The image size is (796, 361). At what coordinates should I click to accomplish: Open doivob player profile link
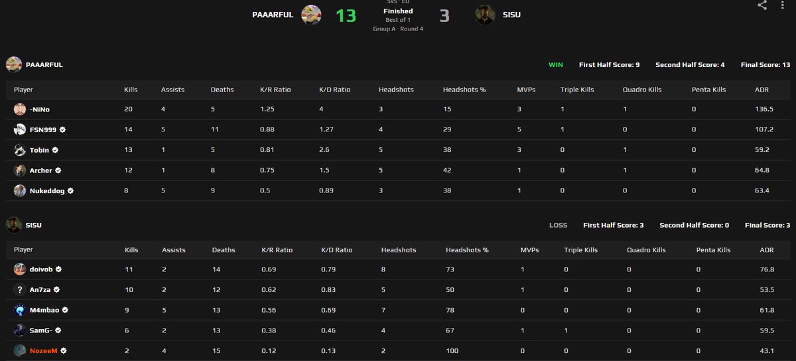coord(42,269)
